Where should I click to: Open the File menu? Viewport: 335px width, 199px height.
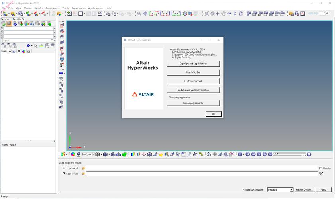(x=4, y=8)
